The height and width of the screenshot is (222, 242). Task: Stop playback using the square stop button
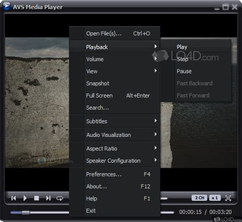[x=36, y=198]
